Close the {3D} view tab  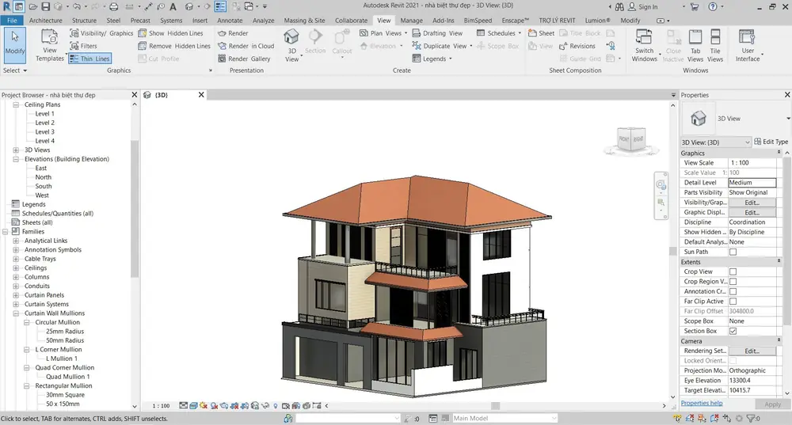201,95
